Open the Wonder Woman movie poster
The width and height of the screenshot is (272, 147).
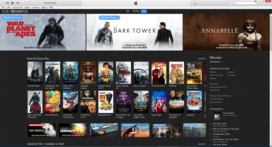click(106, 73)
